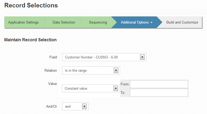Focus the From value input field

click(159, 84)
